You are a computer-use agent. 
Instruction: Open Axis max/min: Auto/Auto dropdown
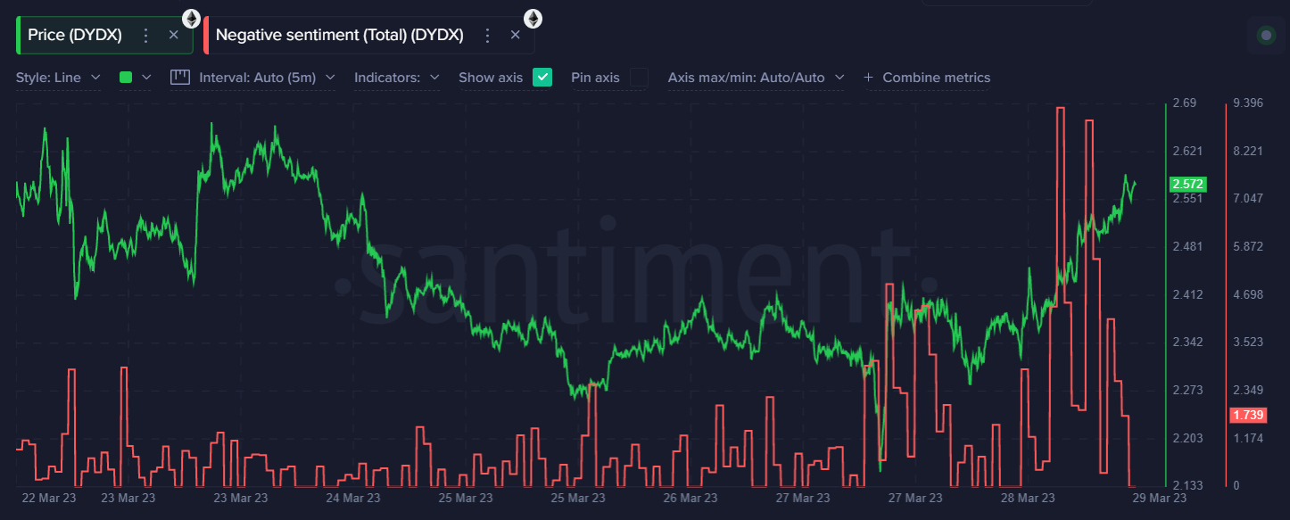[x=756, y=78]
